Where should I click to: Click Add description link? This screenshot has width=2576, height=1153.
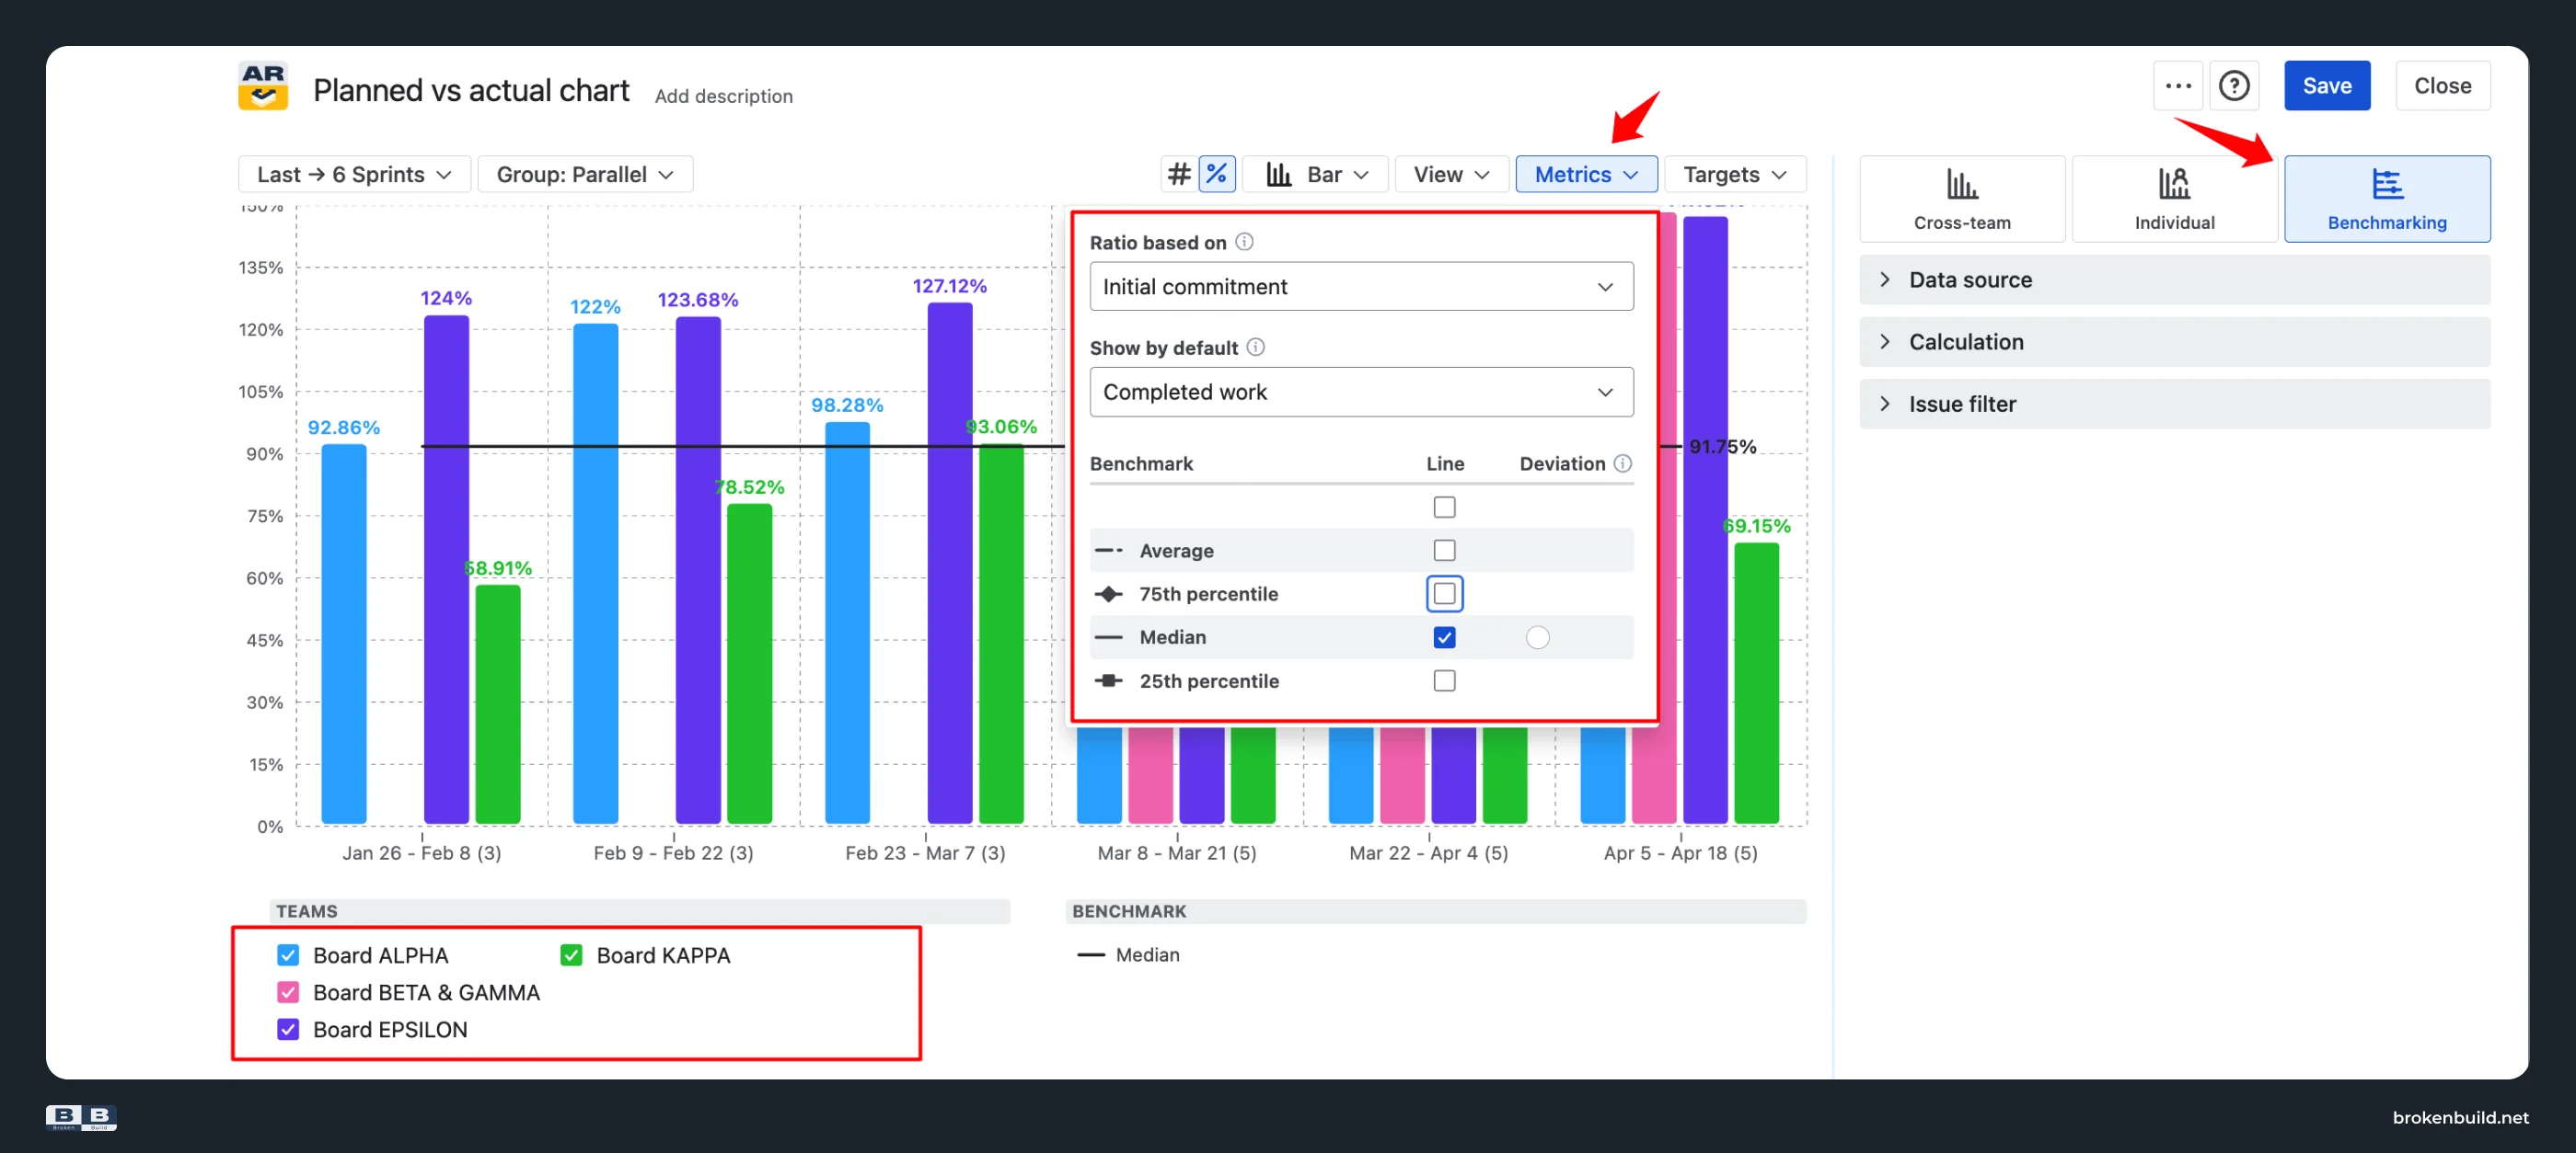[x=723, y=96]
